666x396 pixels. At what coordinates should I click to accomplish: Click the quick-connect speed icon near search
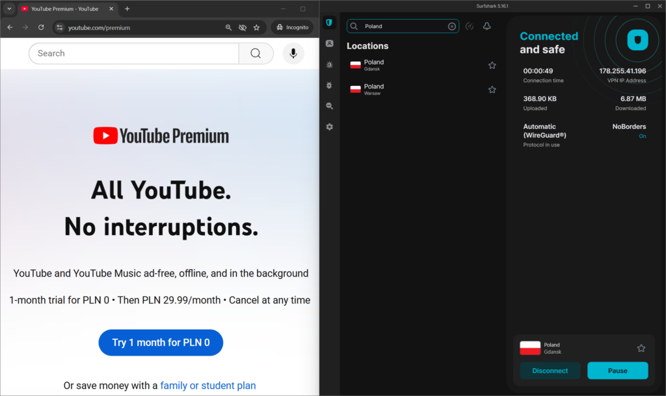pyautogui.click(x=470, y=26)
